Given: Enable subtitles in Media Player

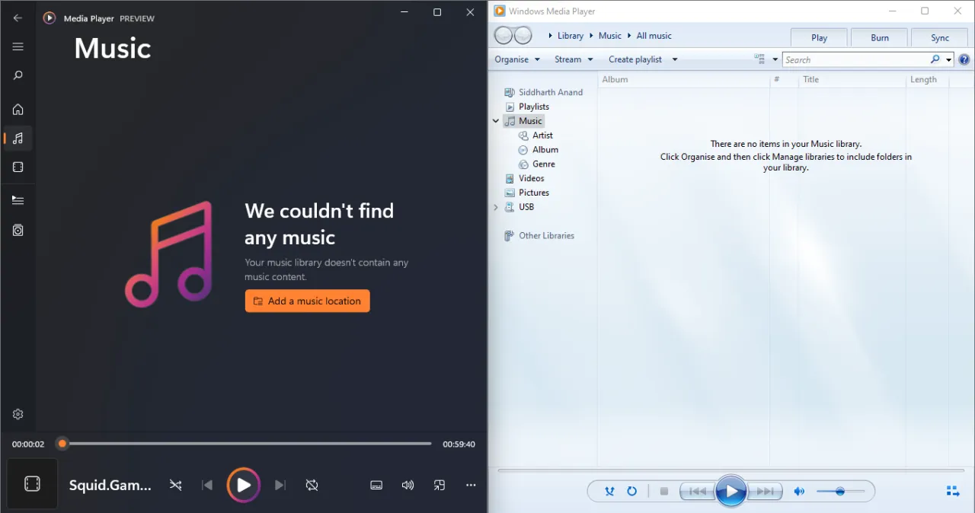Looking at the screenshot, I should pos(376,485).
